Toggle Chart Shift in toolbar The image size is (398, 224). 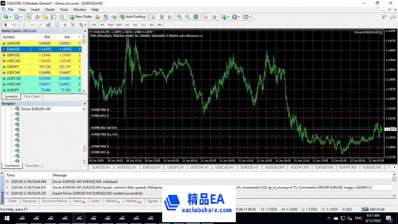pos(214,17)
